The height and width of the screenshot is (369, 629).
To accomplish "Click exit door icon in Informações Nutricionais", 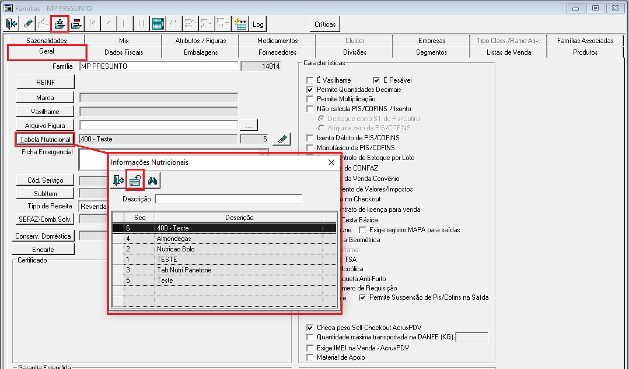I will tap(118, 180).
